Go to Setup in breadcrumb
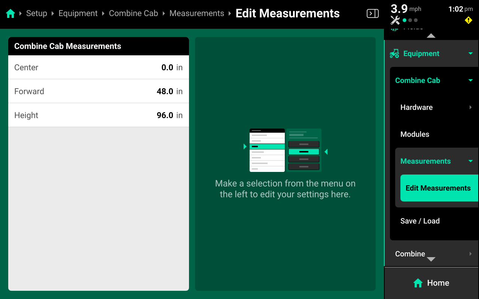This screenshot has width=479, height=299. 37,14
